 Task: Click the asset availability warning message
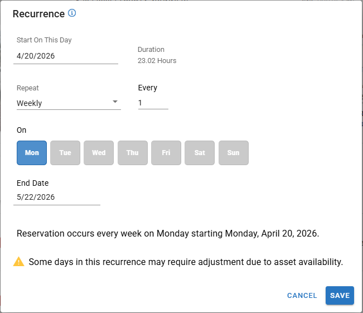coord(186,261)
